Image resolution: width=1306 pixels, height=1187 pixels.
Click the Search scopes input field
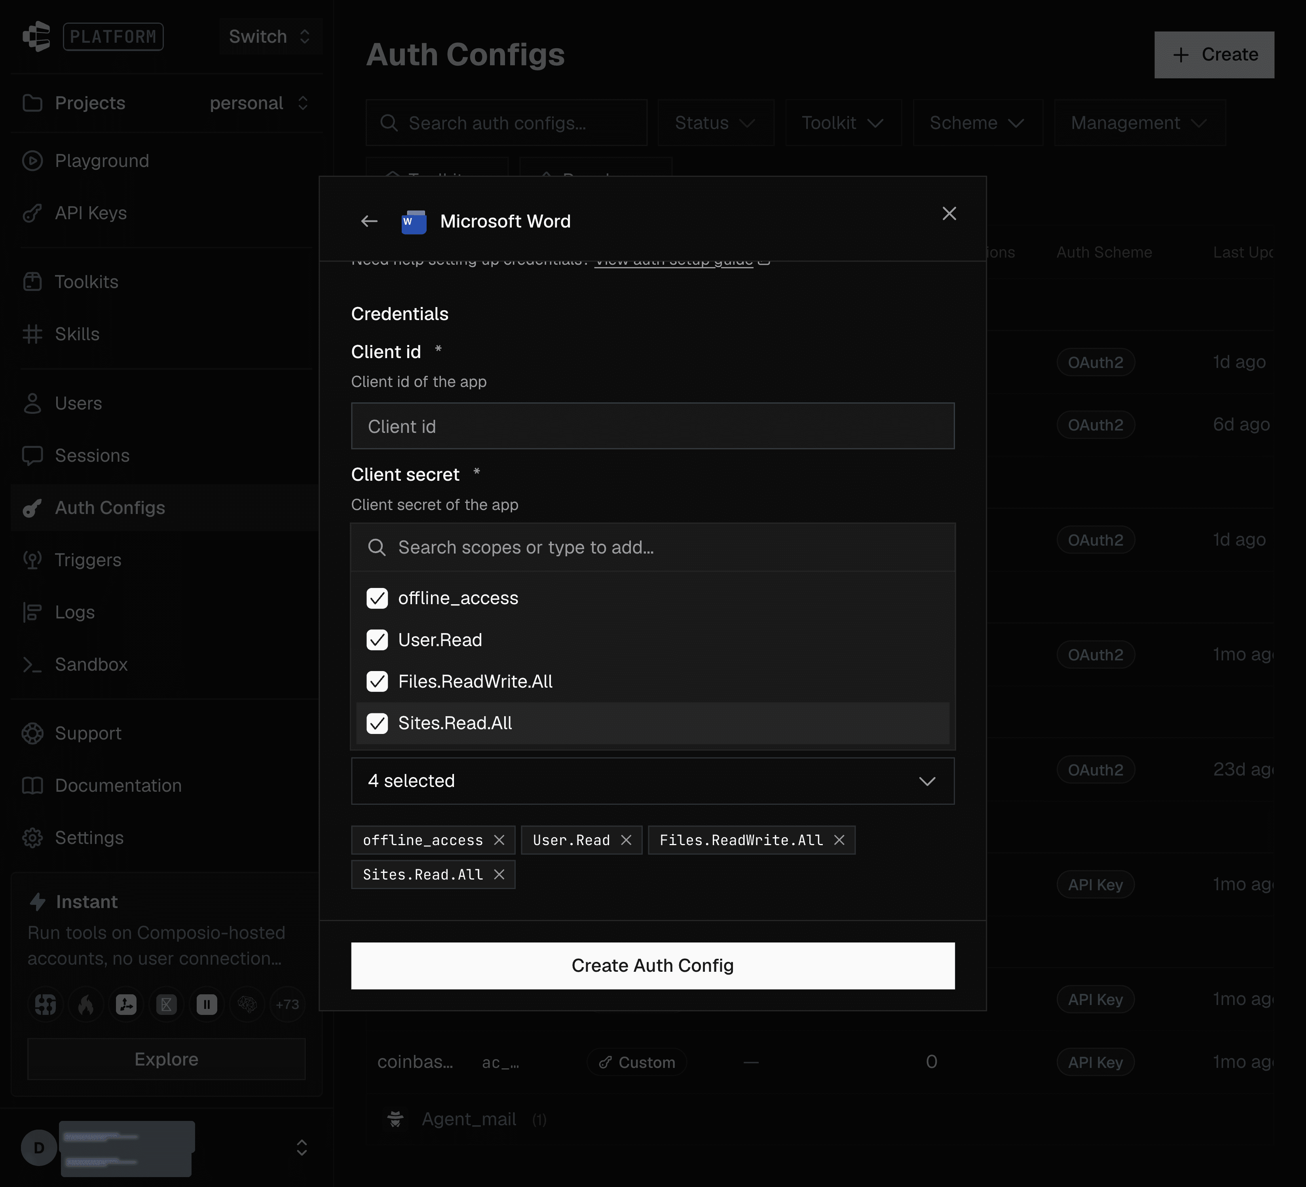(652, 548)
